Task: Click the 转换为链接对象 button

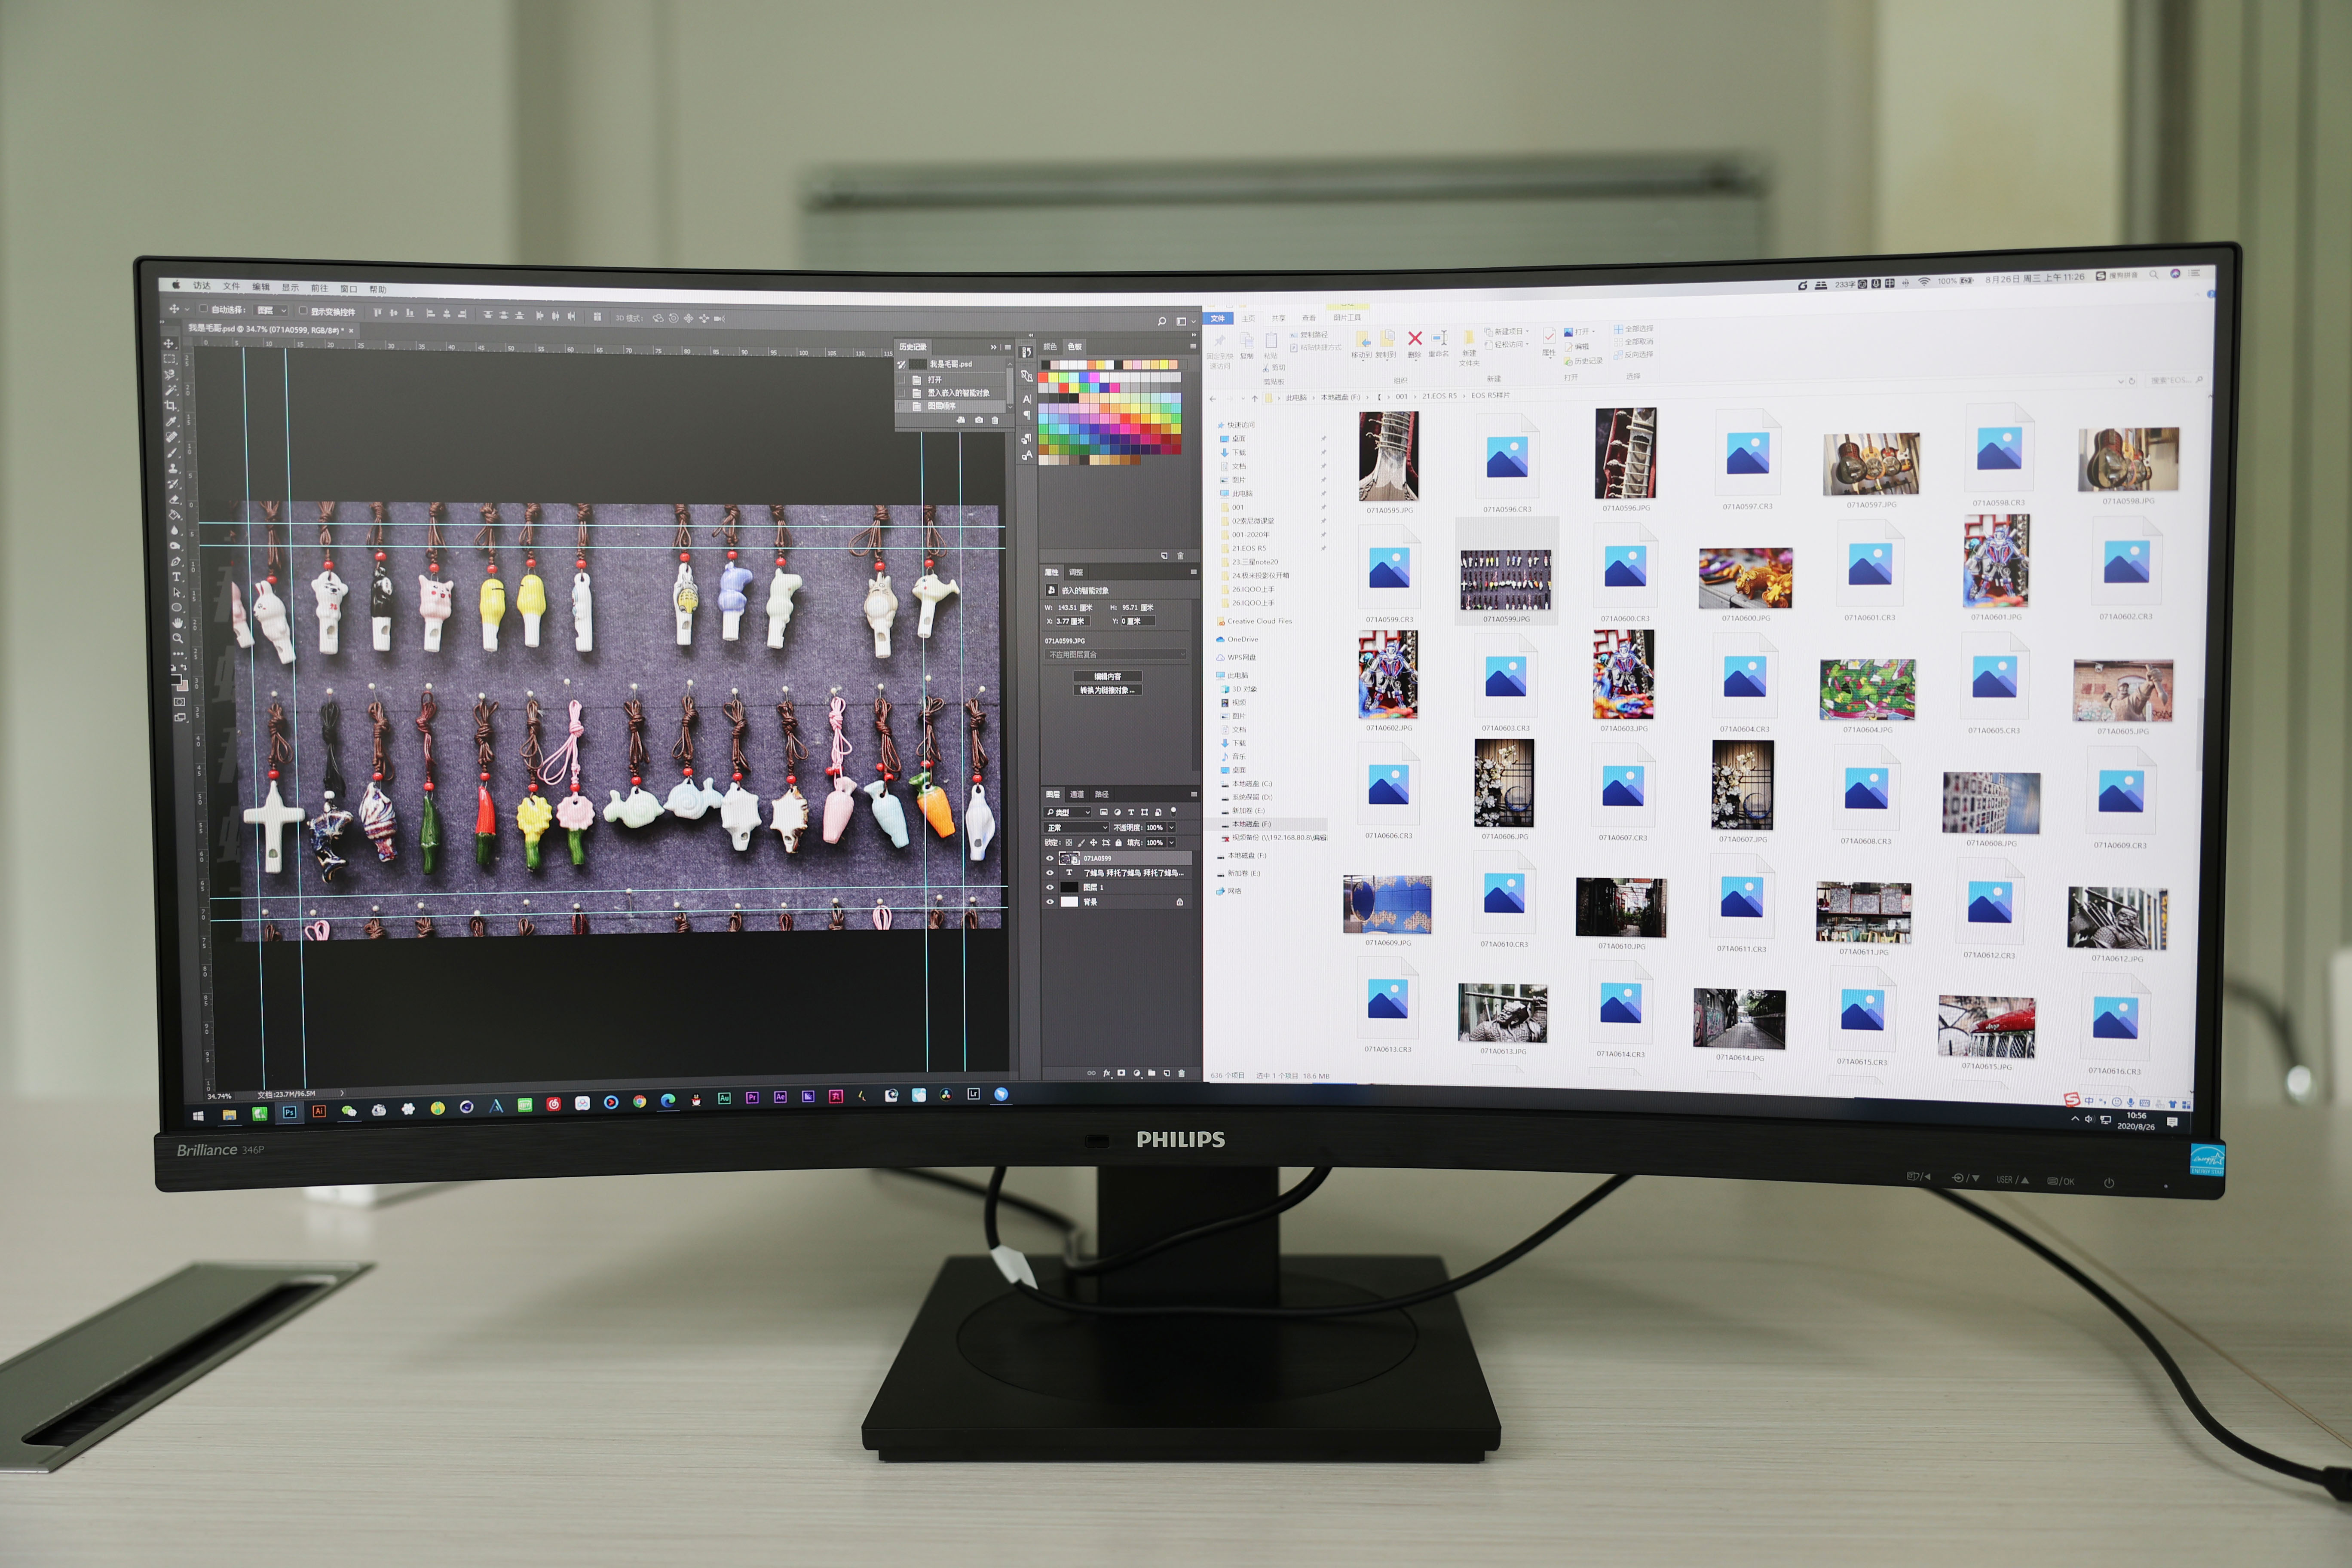Action: pyautogui.click(x=1108, y=690)
